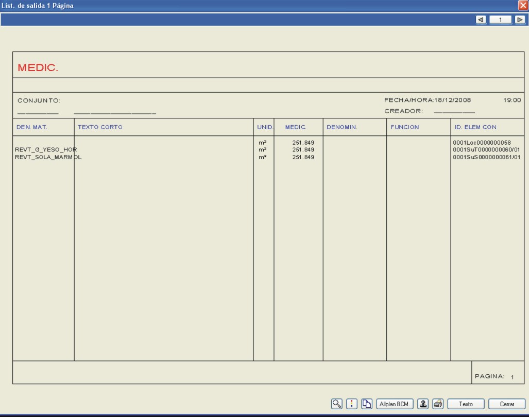Go to previous page arrow
Viewport: 529px width, 417px height.
click(481, 20)
